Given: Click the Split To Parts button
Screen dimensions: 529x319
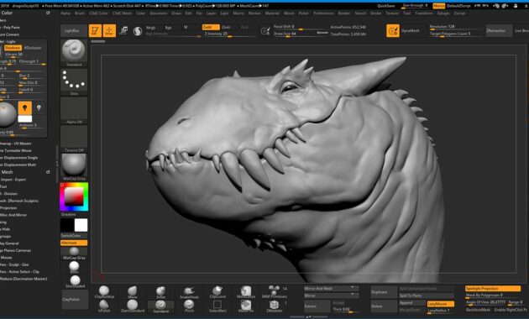Looking at the screenshot, I should tap(426, 295).
